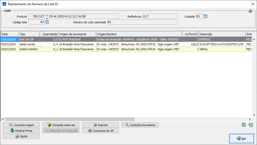Expand small arrow under the product search icon
The height and width of the screenshot is (145, 257).
tap(47, 18)
